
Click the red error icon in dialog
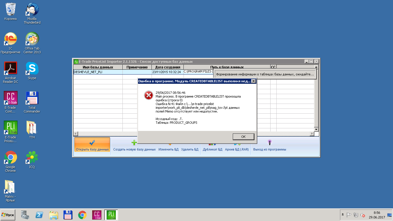click(149, 95)
